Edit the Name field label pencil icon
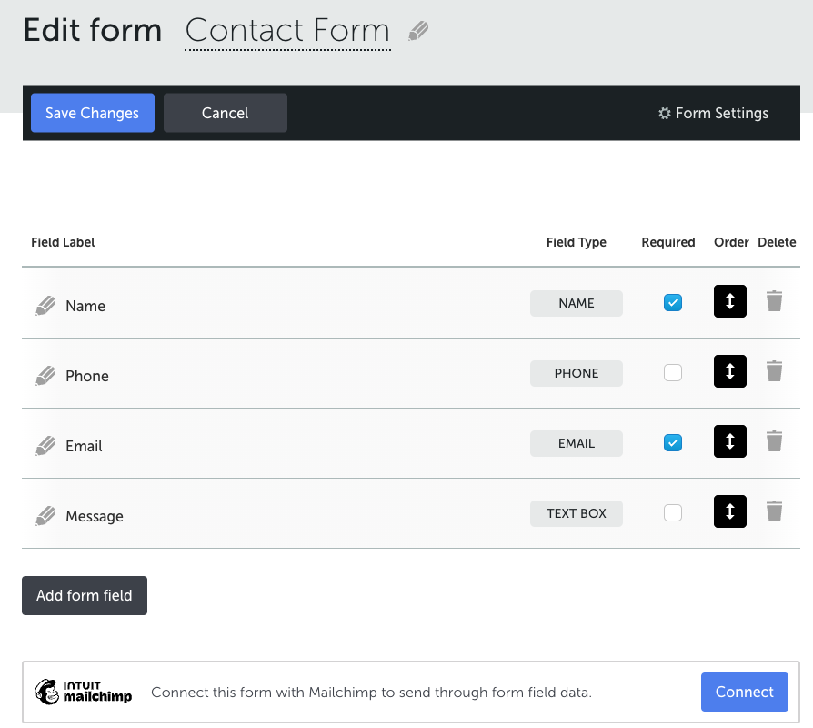Viewport: 813px width, 728px height. click(45, 306)
